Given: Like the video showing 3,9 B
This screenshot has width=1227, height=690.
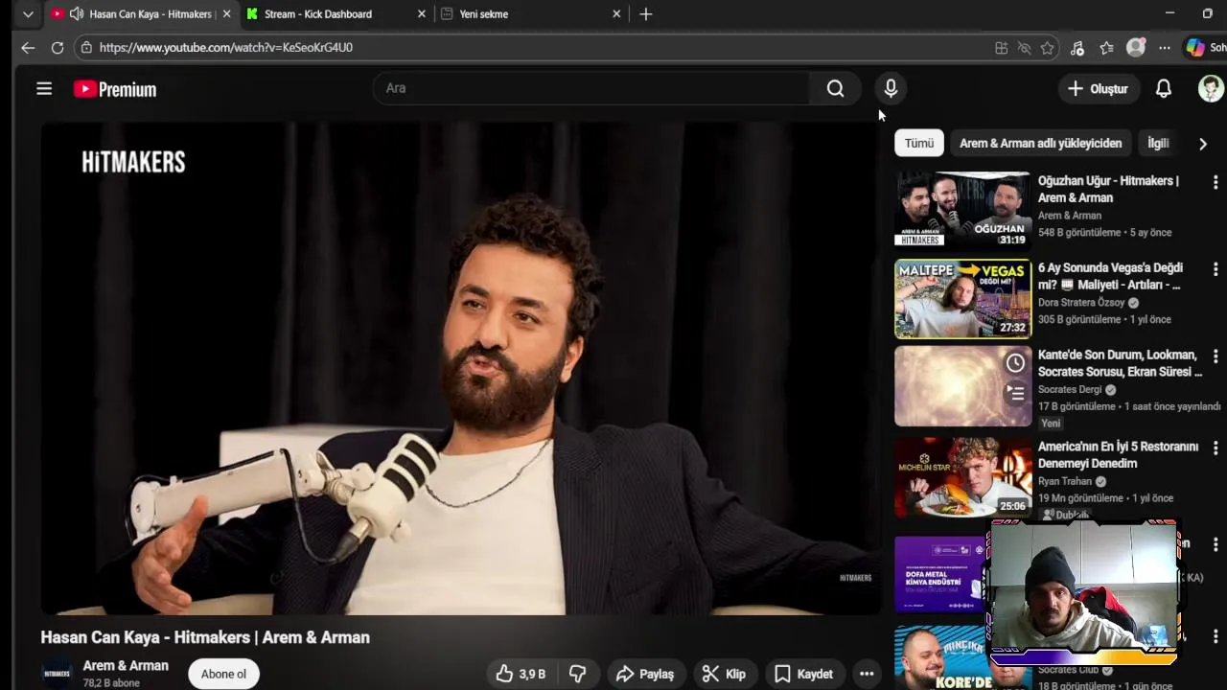Looking at the screenshot, I should (521, 674).
